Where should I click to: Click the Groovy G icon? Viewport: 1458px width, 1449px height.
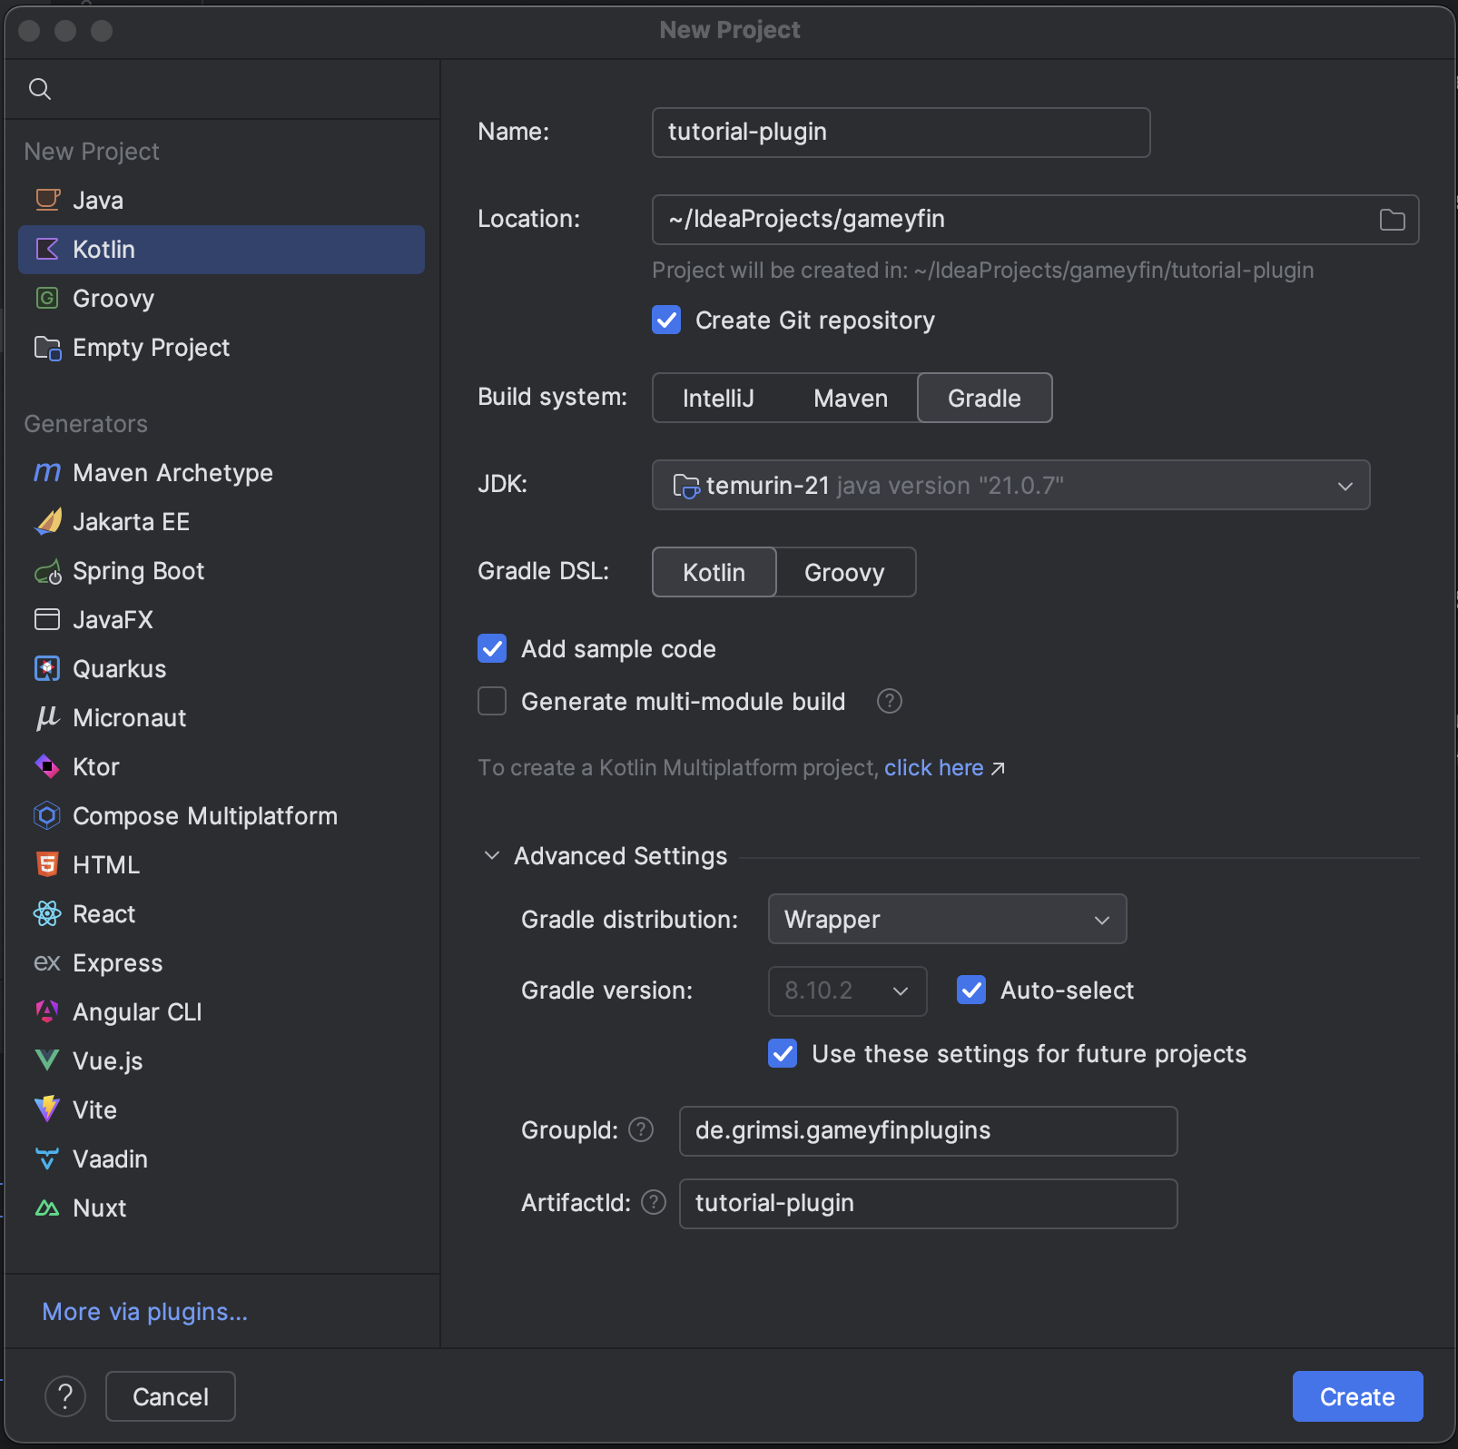click(x=47, y=298)
